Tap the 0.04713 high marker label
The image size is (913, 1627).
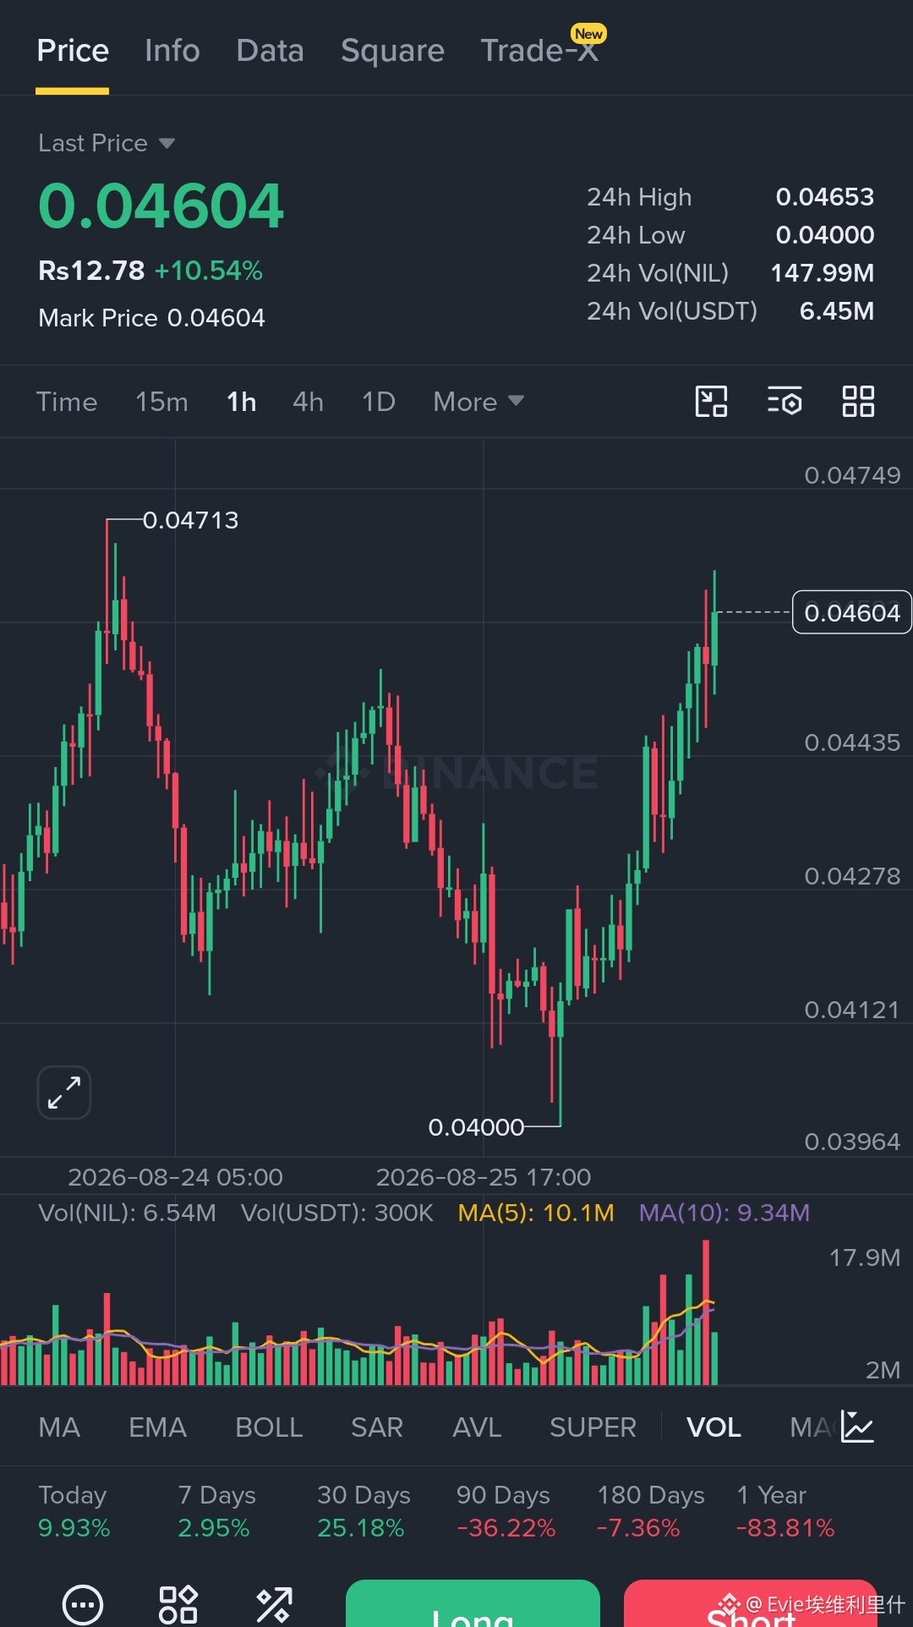tap(190, 520)
